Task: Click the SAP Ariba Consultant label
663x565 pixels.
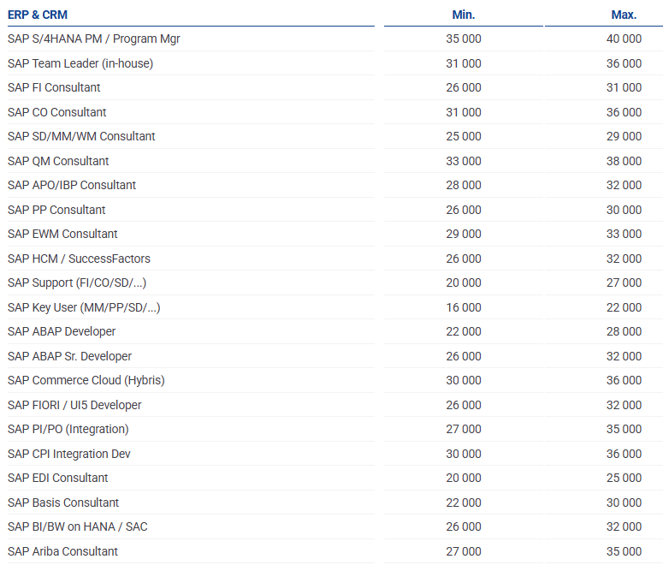Action: point(62,551)
